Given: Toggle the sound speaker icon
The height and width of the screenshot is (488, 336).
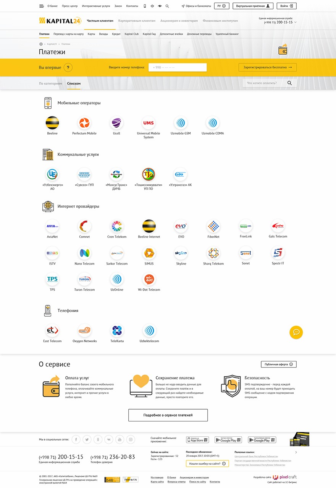Looking at the screenshot, I should (152, 6).
